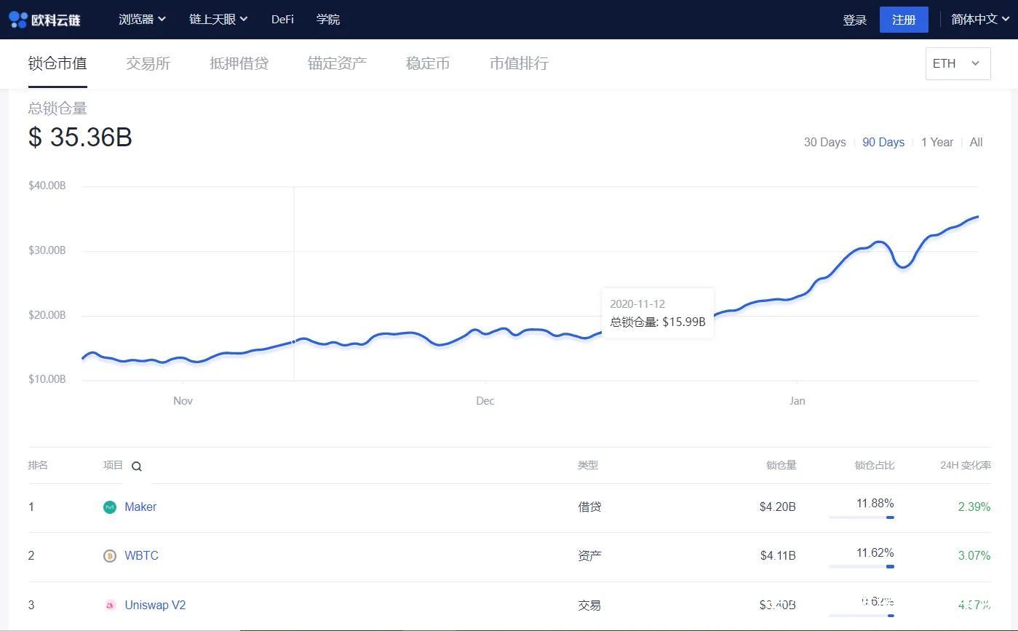Open the 学院 menu item

pyautogui.click(x=328, y=20)
